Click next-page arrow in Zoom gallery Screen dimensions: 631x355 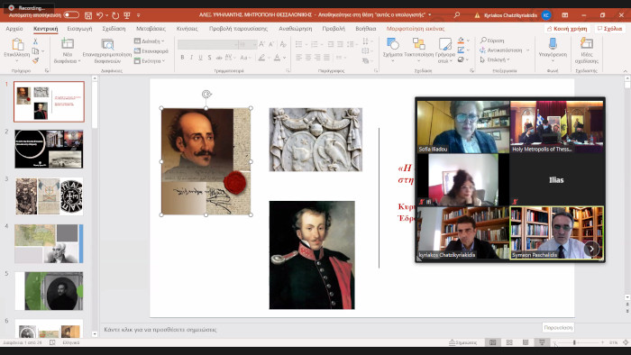click(591, 249)
